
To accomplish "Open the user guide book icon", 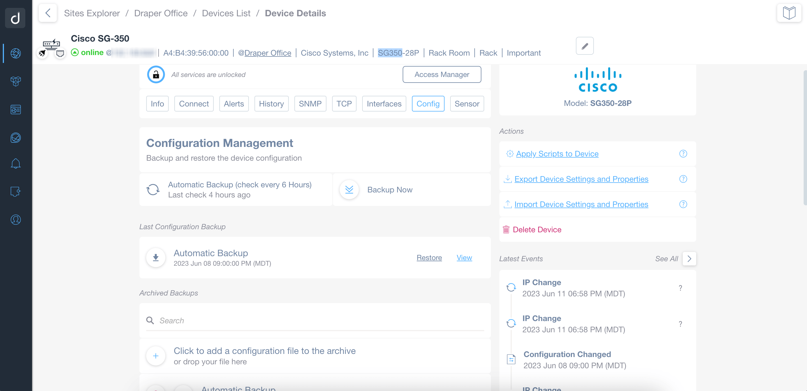I will [x=789, y=13].
